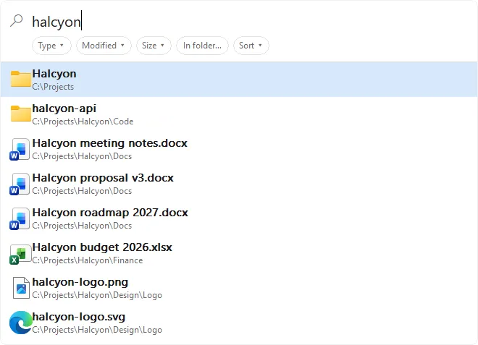This screenshot has height=345, width=478.
Task: Click the Word icon for Halcyon proposal v3
Action: pyautogui.click(x=20, y=184)
